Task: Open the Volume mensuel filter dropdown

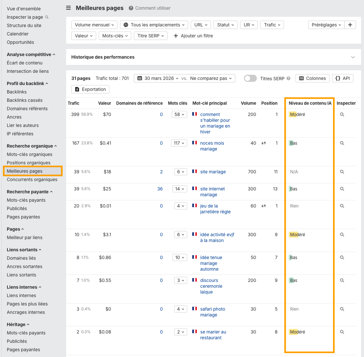Action: click(x=94, y=24)
